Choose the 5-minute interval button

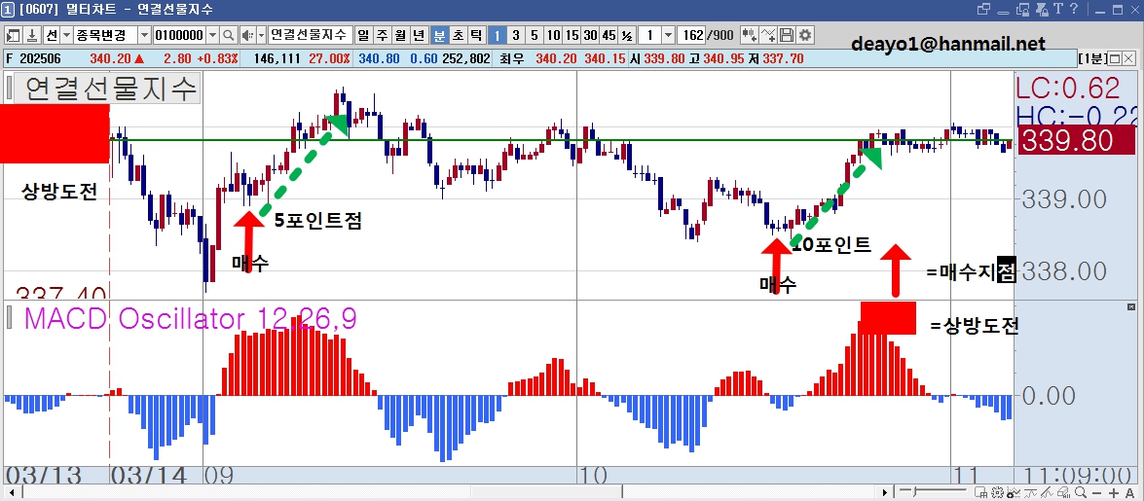535,35
